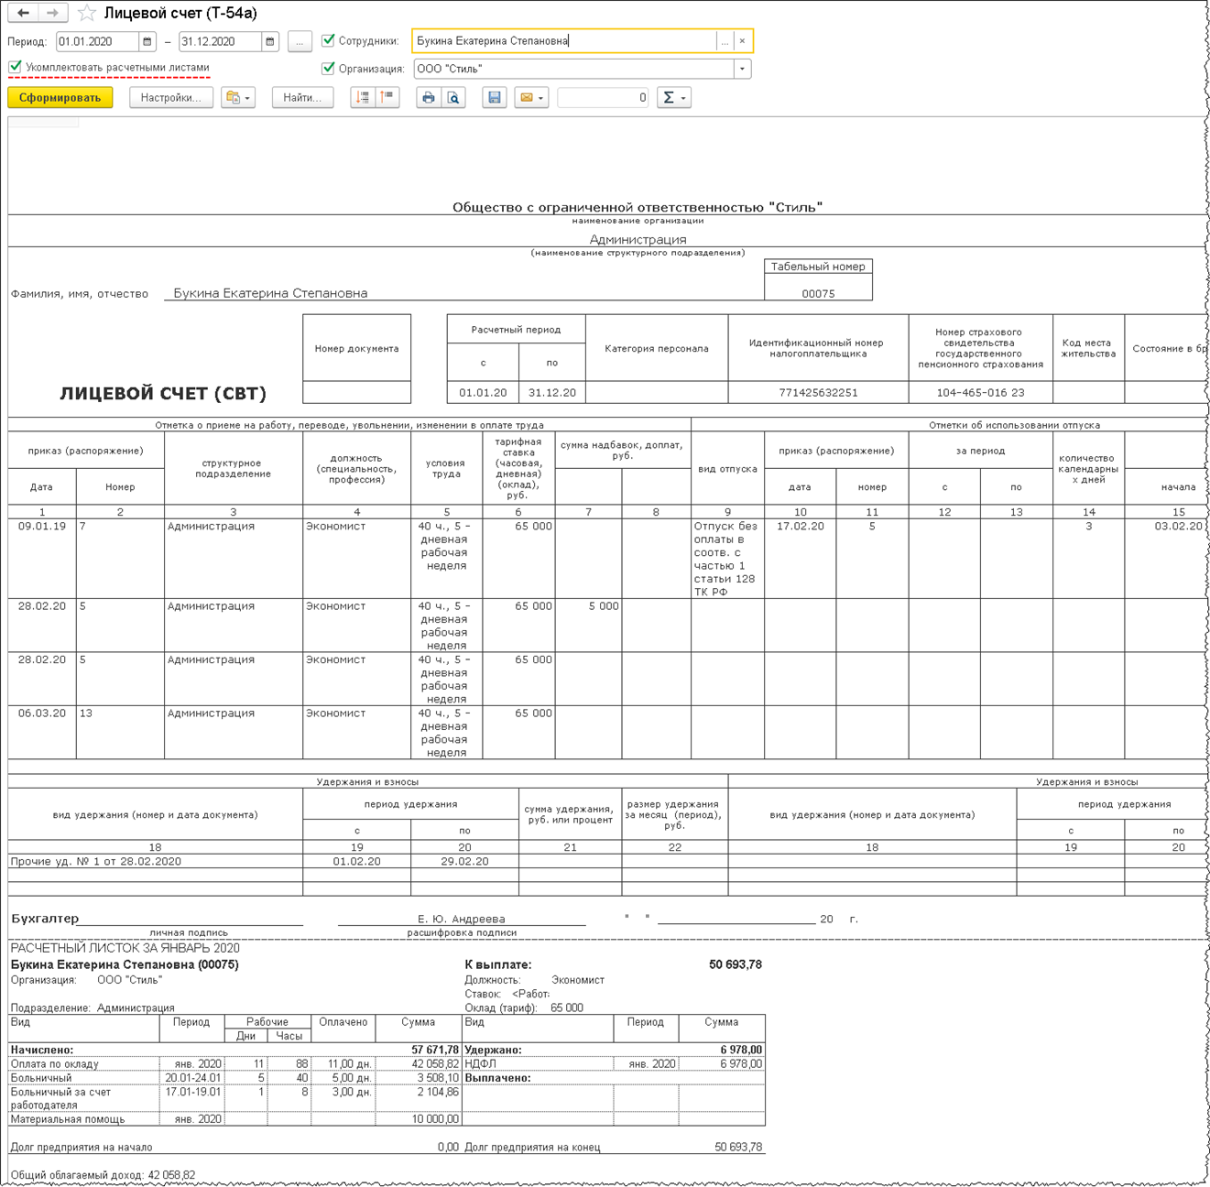Uncheck the Организация filter checkbox
This screenshot has width=1210, height=1187.
[328, 69]
